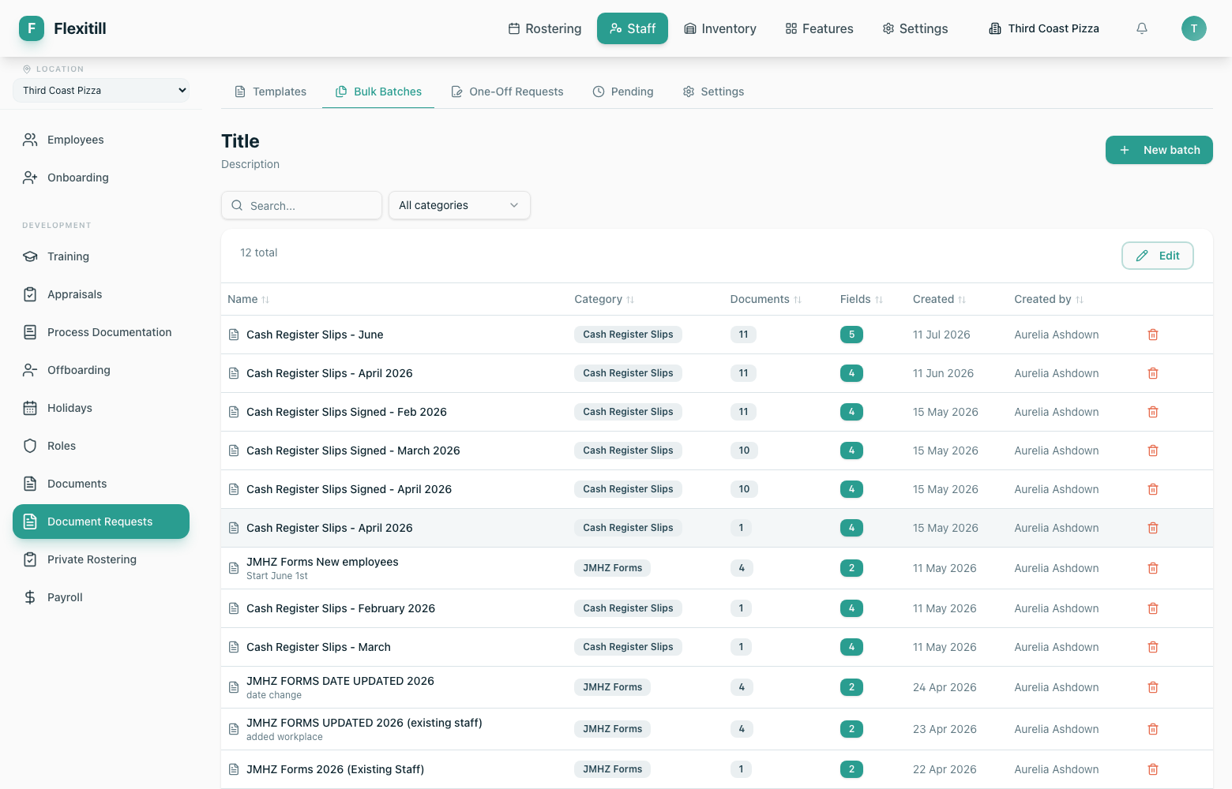Switch to the Pending tab

[623, 92]
